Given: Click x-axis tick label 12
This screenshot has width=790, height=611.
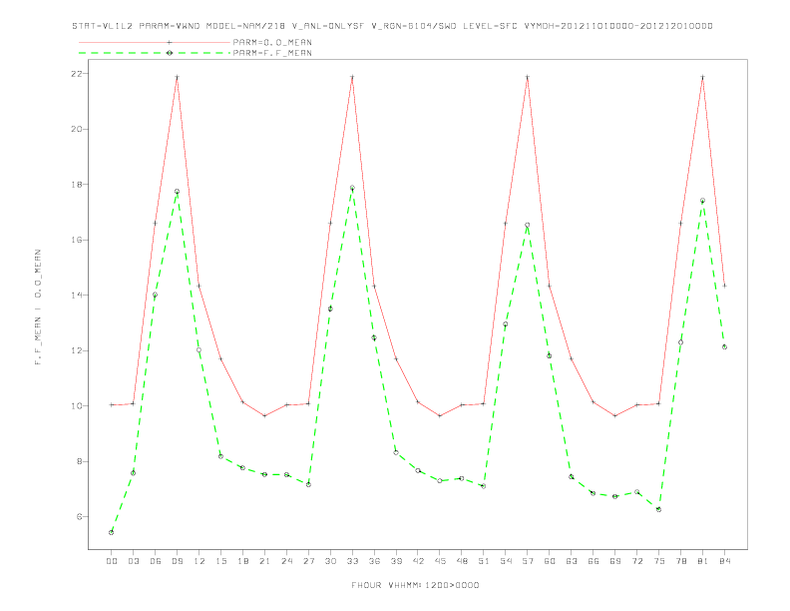Looking at the screenshot, I should [199, 561].
